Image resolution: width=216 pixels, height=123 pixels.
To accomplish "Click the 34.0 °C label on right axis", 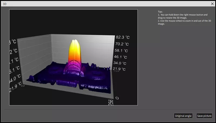I will click(x=120, y=63).
